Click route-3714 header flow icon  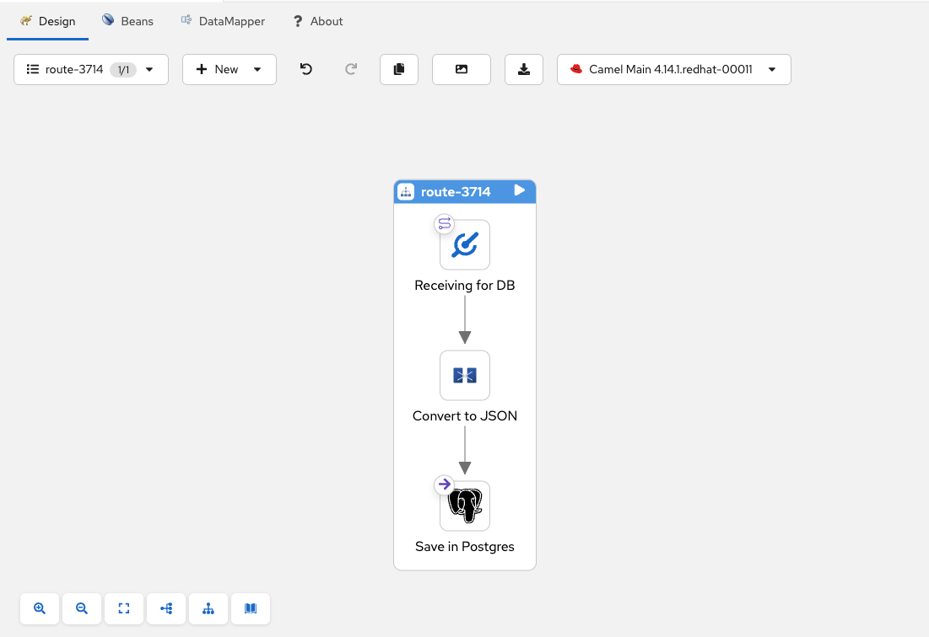click(406, 191)
